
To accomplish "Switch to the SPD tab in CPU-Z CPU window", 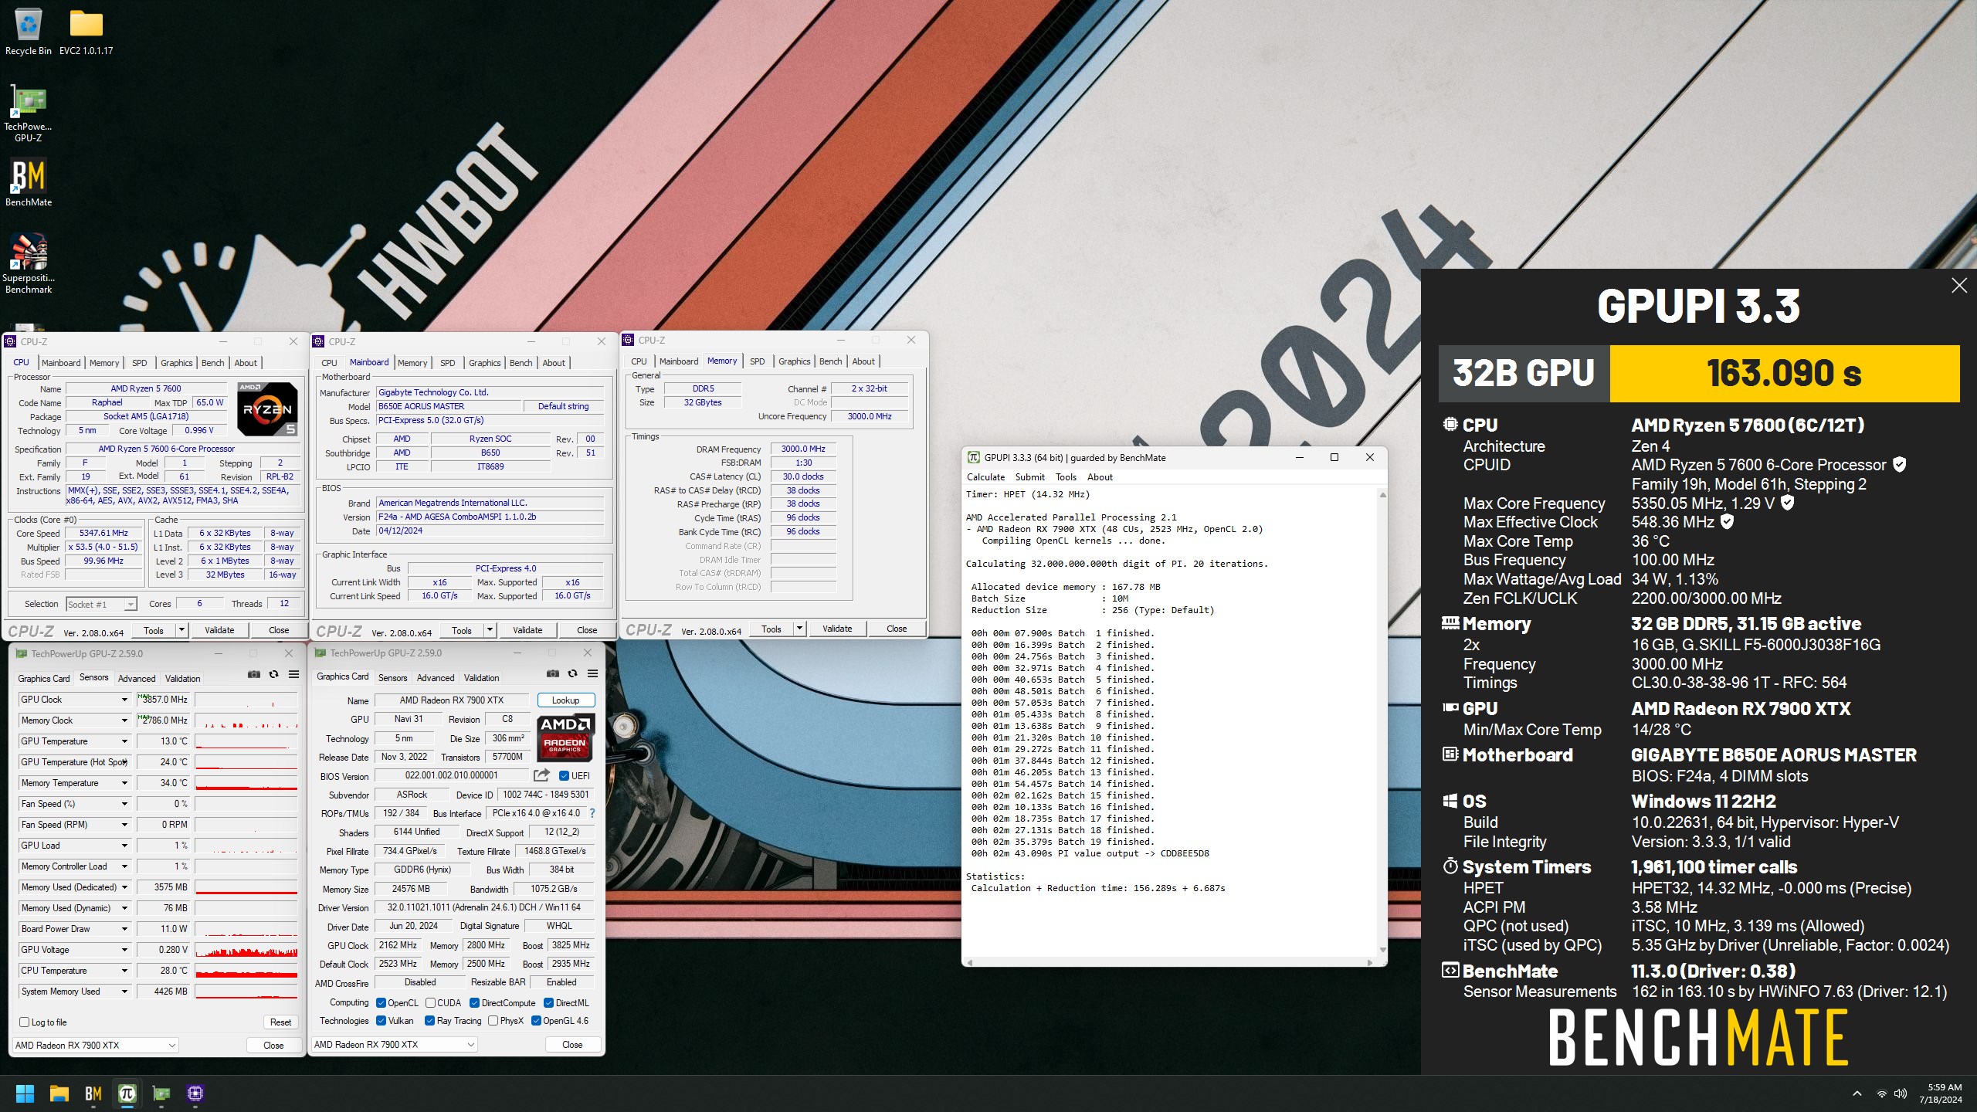I will pos(139,363).
